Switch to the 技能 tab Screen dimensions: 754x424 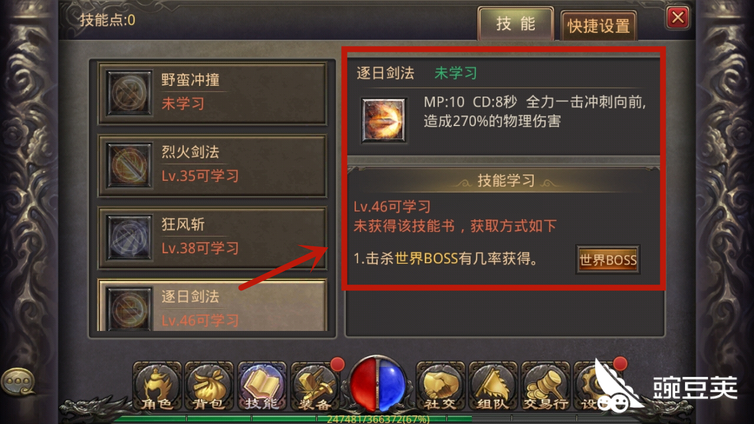click(515, 24)
